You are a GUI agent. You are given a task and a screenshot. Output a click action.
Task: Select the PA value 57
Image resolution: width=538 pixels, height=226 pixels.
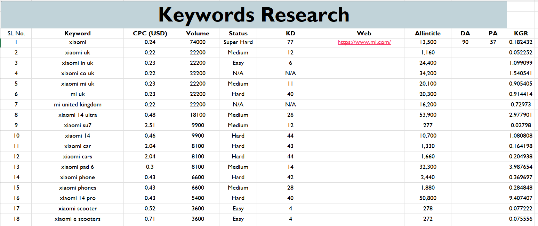pyautogui.click(x=493, y=42)
